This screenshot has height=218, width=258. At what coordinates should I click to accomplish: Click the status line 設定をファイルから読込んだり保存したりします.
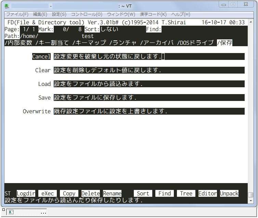pyautogui.click(x=74, y=200)
